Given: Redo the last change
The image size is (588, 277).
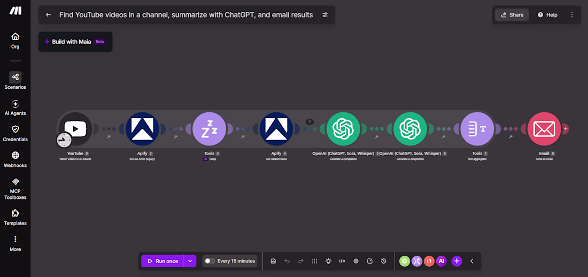Looking at the screenshot, I should pyautogui.click(x=301, y=261).
